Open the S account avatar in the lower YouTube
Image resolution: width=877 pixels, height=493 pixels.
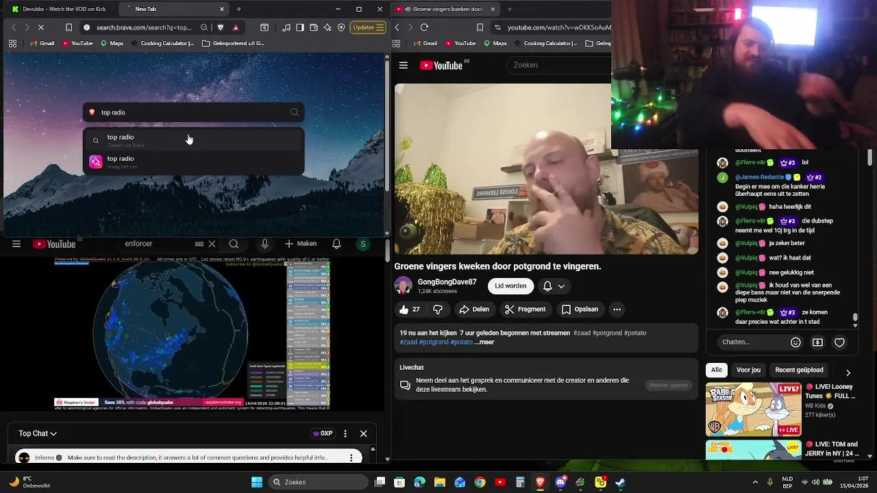(x=363, y=244)
